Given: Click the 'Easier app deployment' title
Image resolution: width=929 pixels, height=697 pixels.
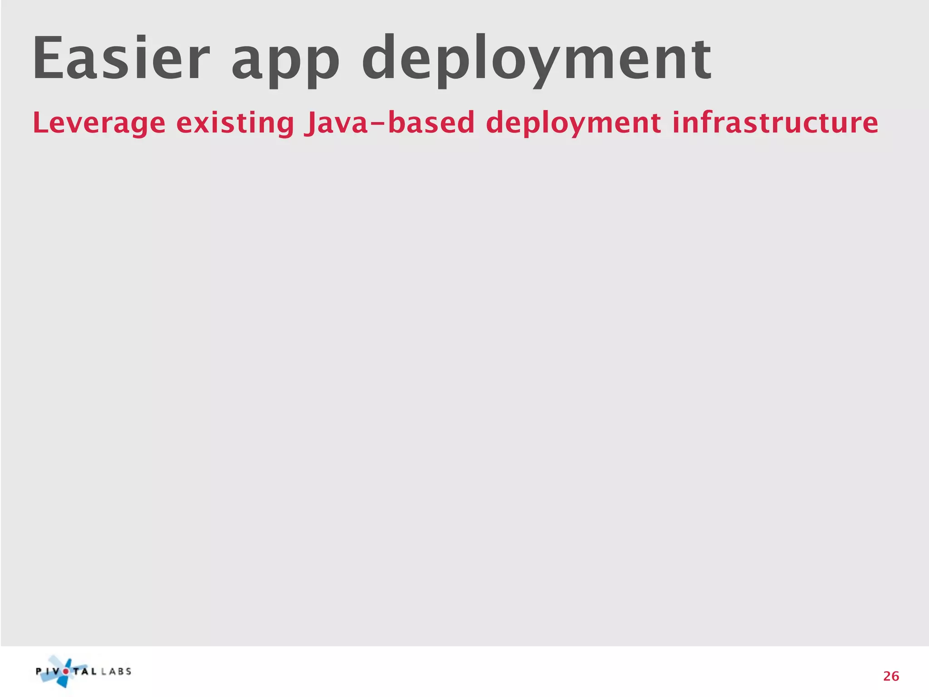Looking at the screenshot, I should coord(372,60).
